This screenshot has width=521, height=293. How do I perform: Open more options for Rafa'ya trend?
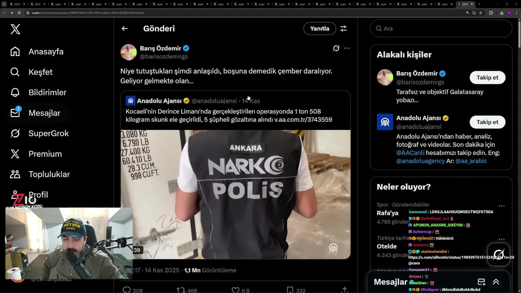pyautogui.click(x=501, y=206)
